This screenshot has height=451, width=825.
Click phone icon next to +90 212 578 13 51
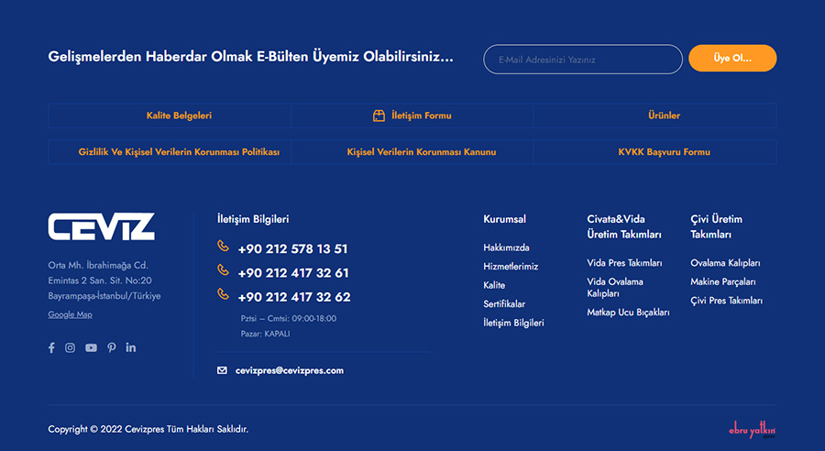tap(223, 246)
